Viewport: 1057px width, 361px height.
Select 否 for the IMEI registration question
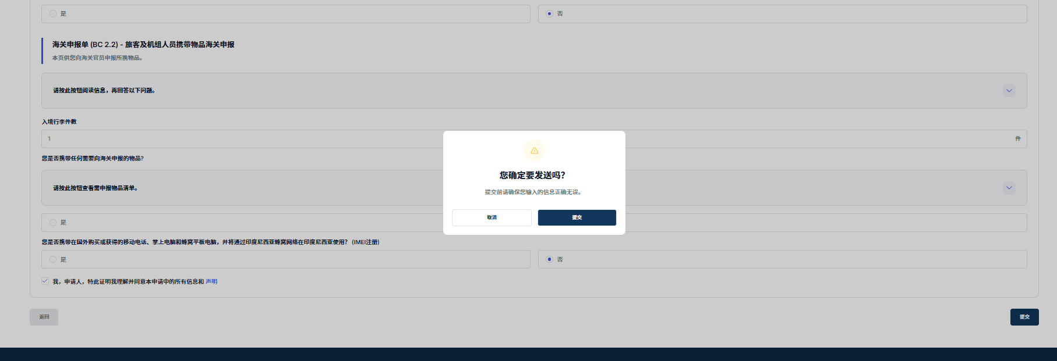point(549,259)
